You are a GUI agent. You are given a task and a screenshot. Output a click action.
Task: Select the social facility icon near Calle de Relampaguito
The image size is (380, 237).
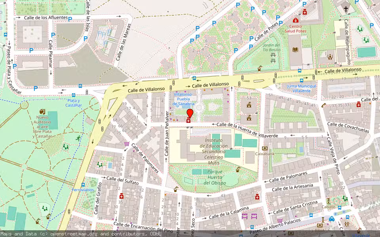tap(330, 57)
